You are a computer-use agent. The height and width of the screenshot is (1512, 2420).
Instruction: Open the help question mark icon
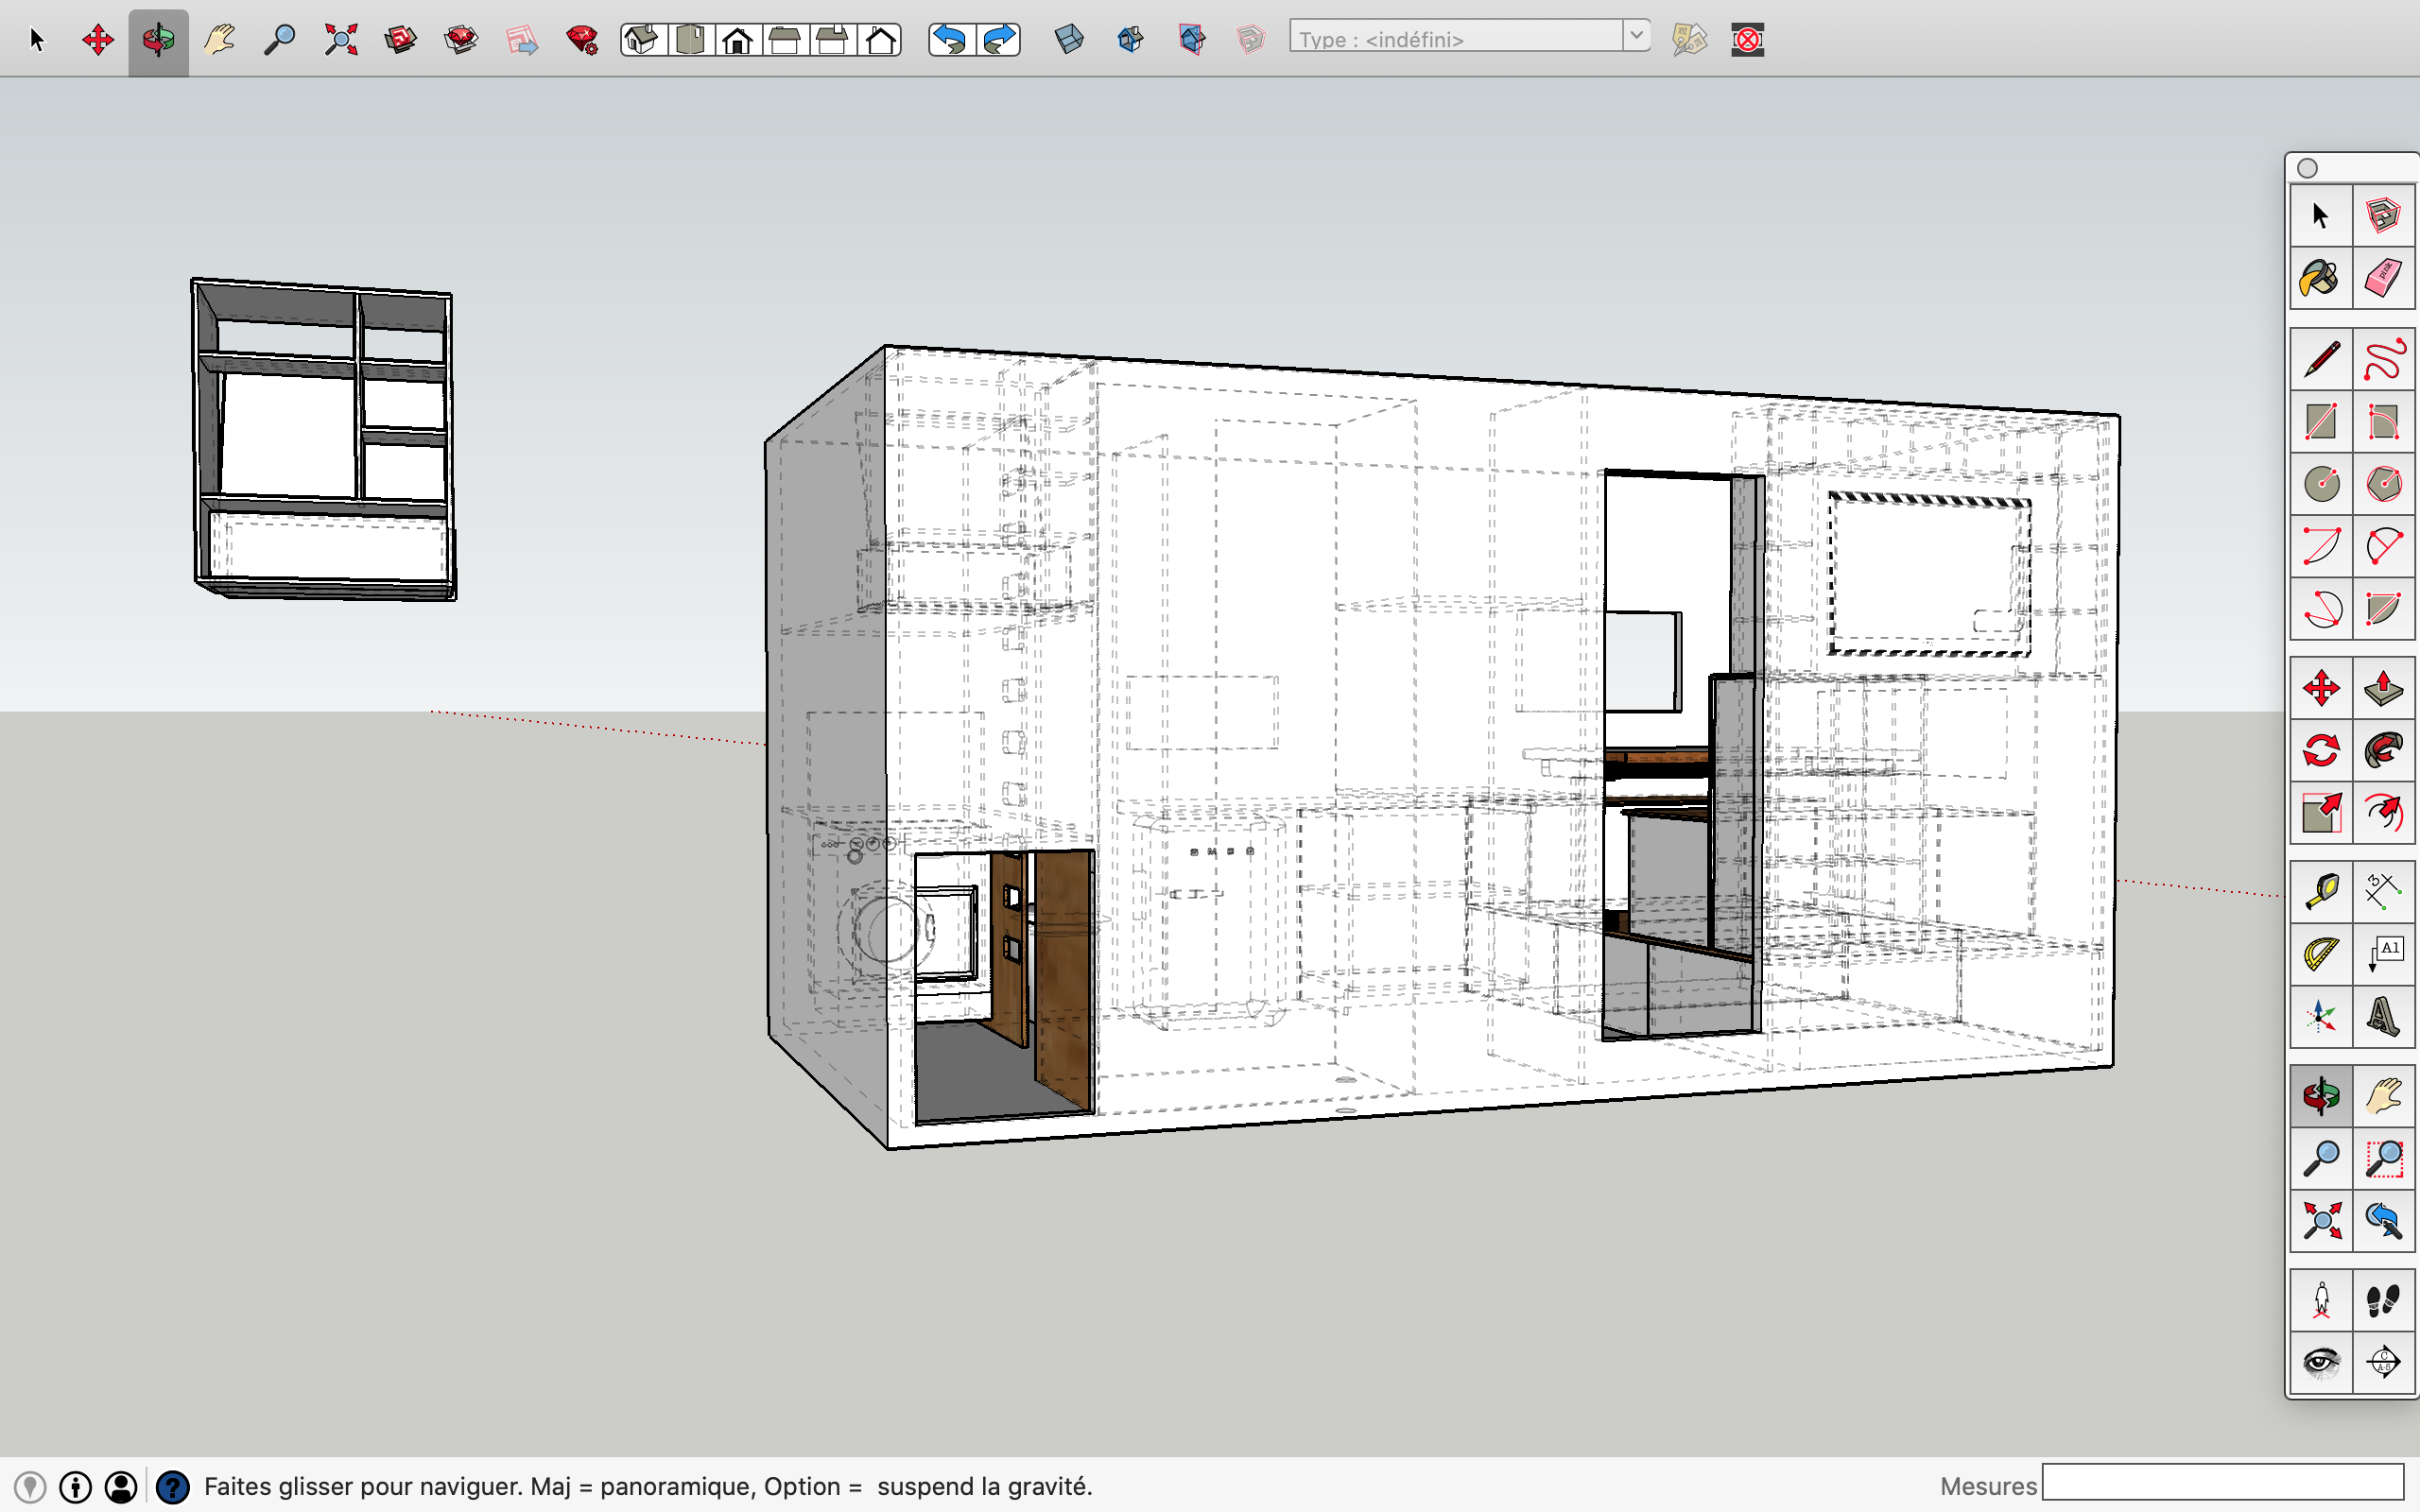point(173,1487)
